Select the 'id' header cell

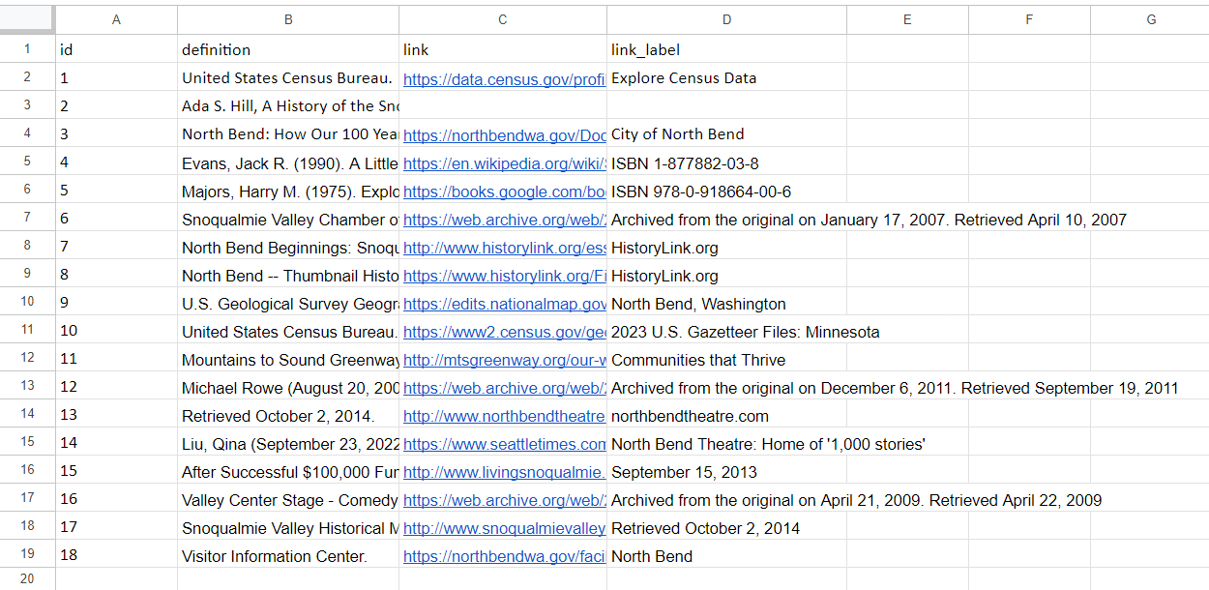116,49
